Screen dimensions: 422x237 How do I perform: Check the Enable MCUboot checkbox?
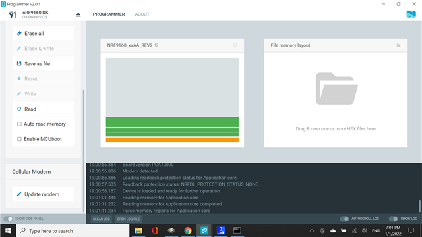click(19, 139)
